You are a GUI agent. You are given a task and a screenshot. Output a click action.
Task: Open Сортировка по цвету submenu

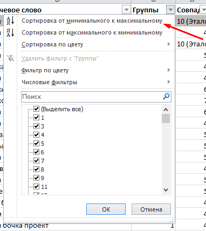(x=96, y=44)
